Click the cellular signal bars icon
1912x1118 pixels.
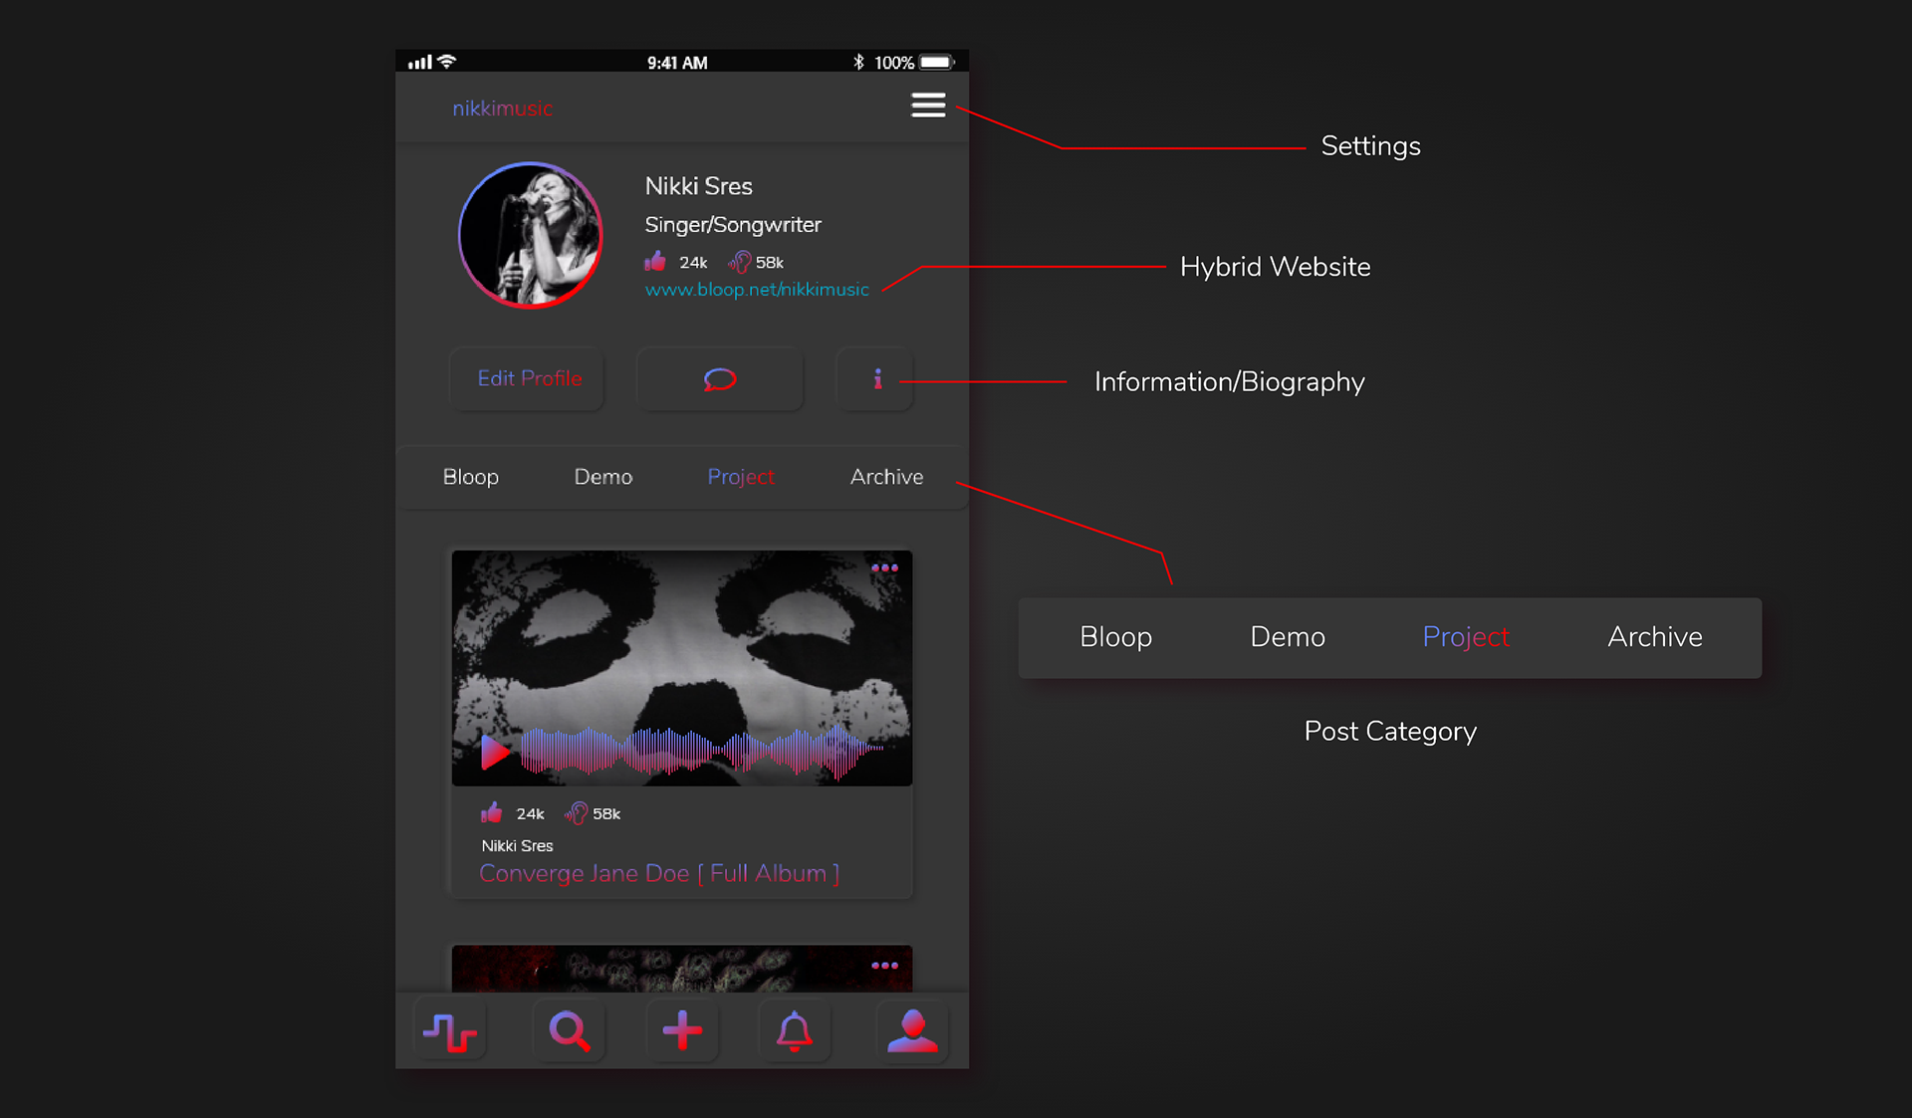click(x=420, y=62)
